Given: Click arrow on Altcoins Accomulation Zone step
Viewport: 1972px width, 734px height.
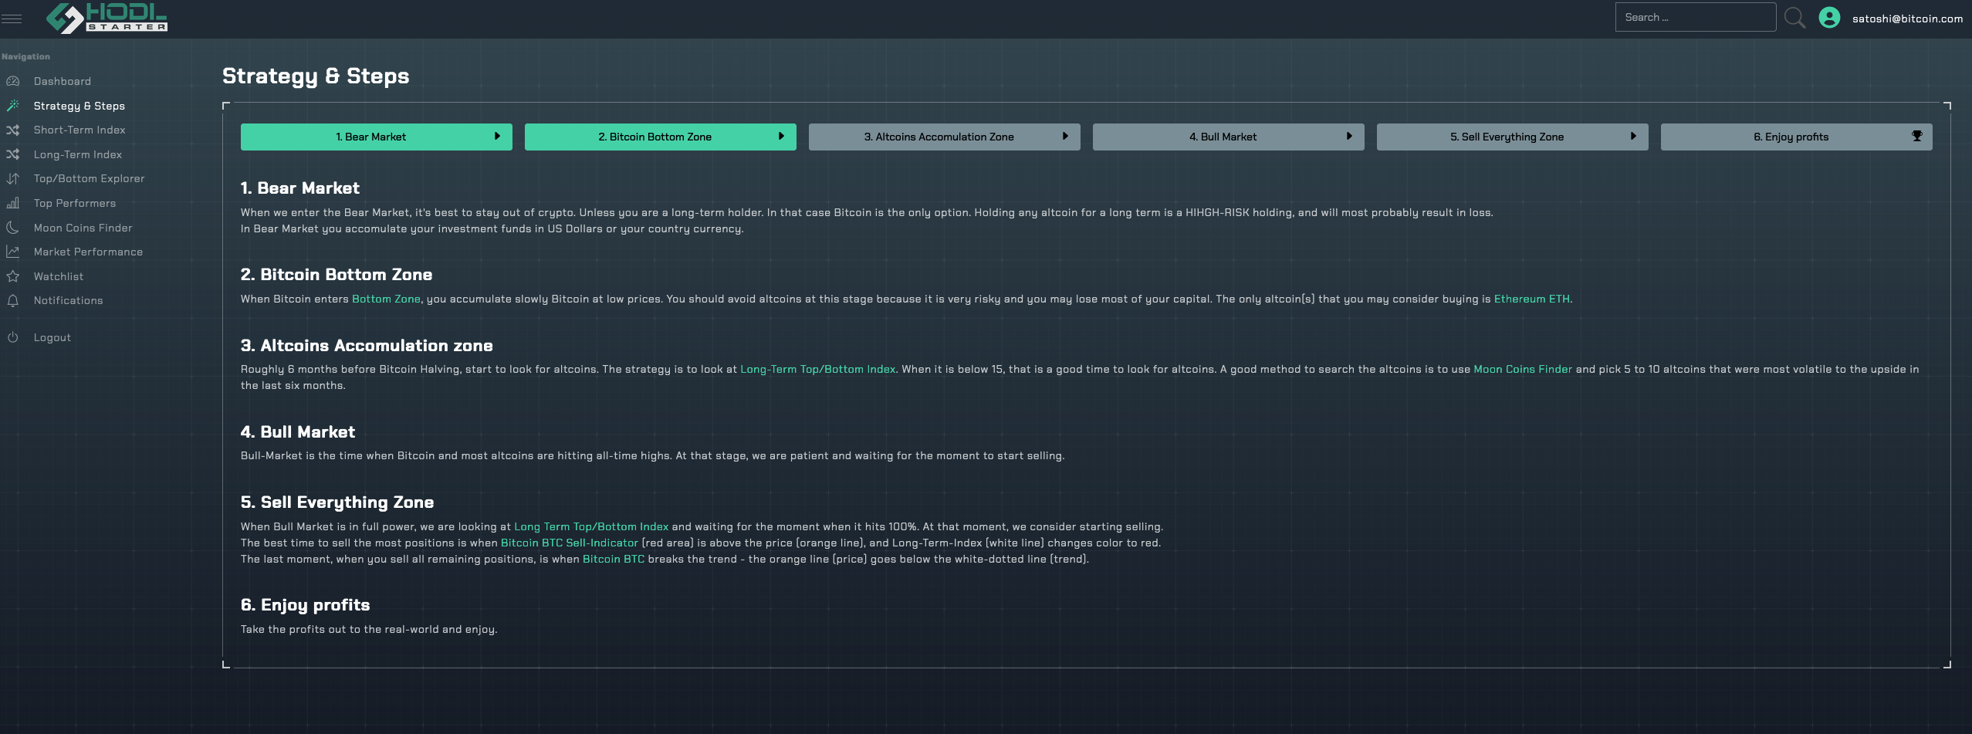Looking at the screenshot, I should click(1065, 136).
